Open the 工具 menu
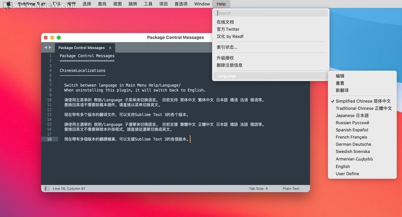 (148, 4)
